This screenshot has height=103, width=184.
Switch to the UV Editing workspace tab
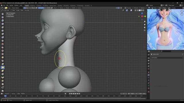pyautogui.click(x=45, y=6)
